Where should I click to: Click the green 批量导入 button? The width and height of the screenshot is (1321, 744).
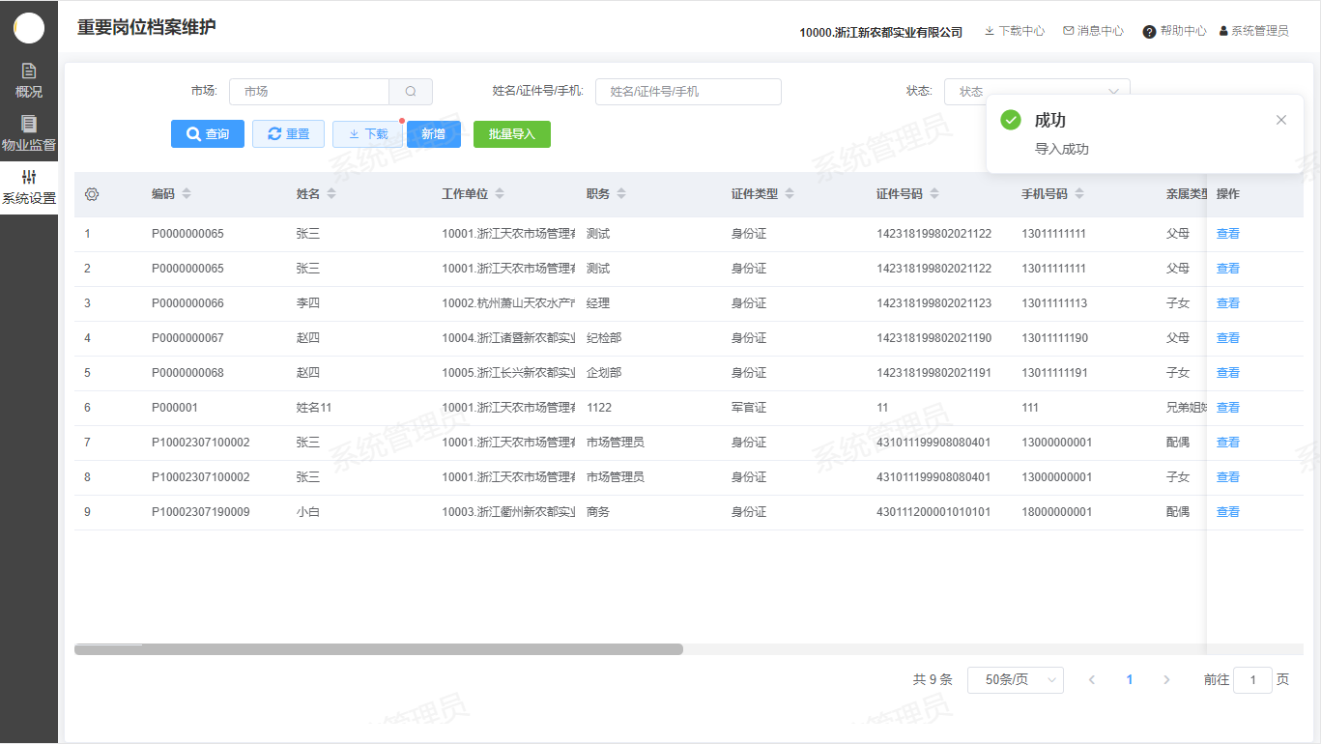point(511,134)
